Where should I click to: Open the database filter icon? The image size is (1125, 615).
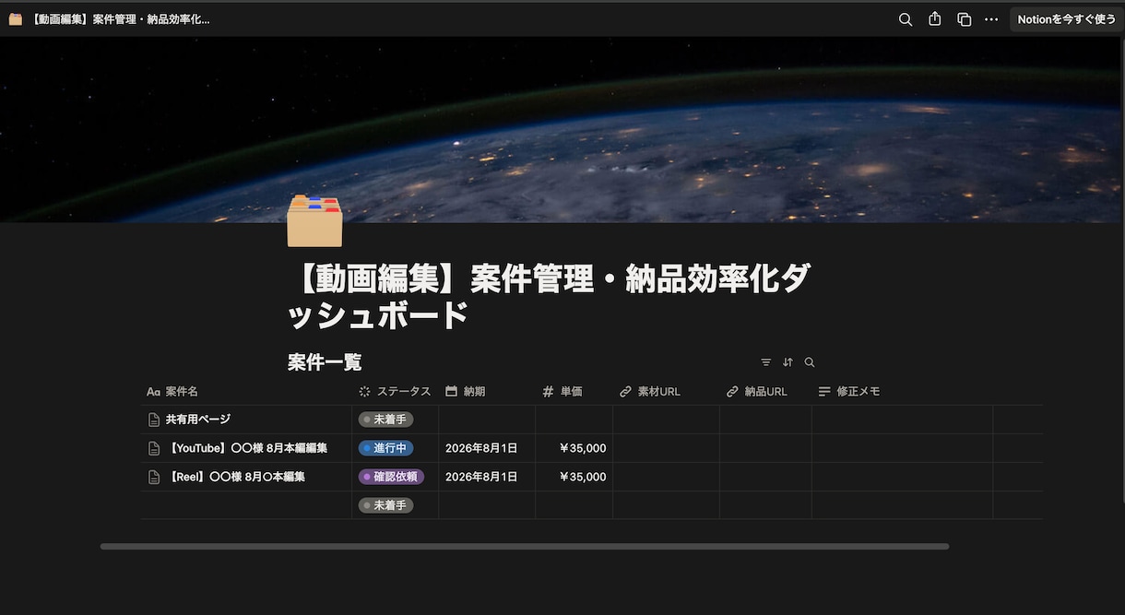[765, 362]
